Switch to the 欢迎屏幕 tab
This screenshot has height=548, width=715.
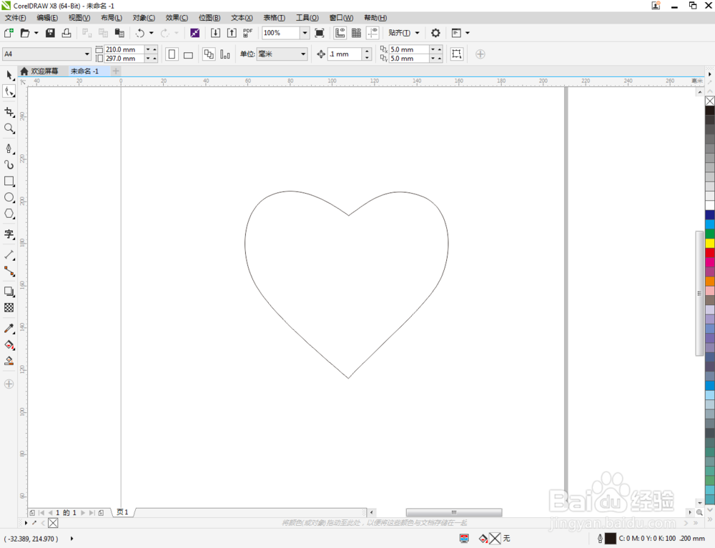click(39, 71)
